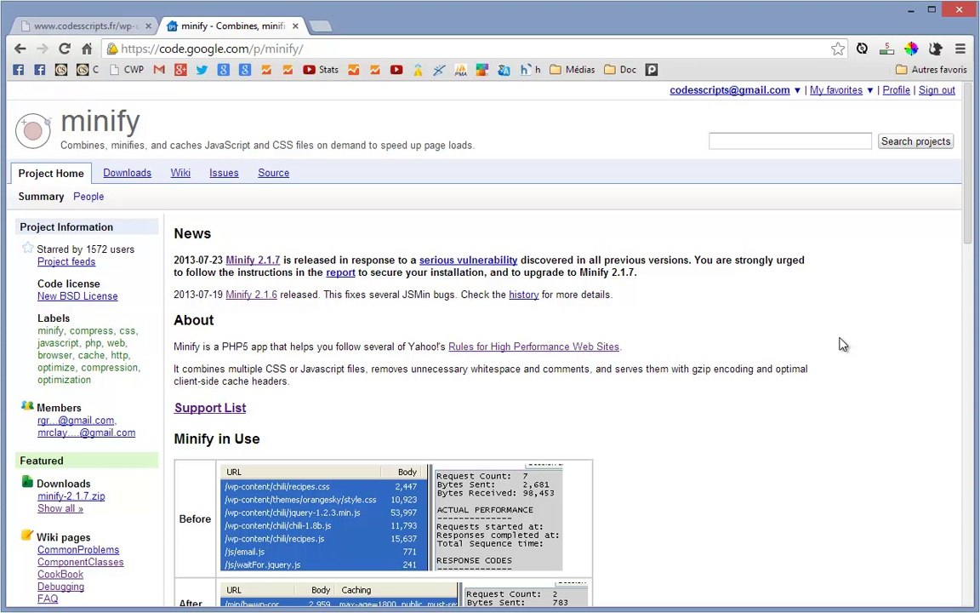Open the Minify 2.1.7 release link
The image size is (980, 613).
(254, 261)
